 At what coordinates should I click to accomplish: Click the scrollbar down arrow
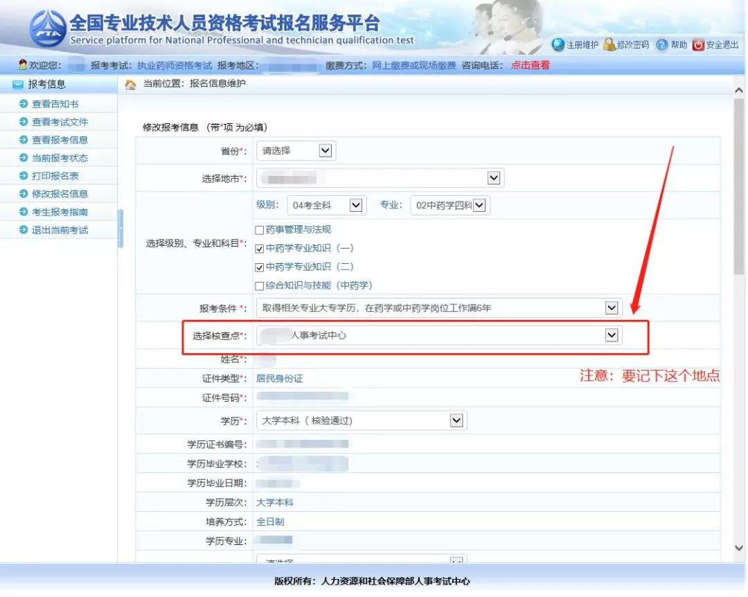(x=739, y=548)
